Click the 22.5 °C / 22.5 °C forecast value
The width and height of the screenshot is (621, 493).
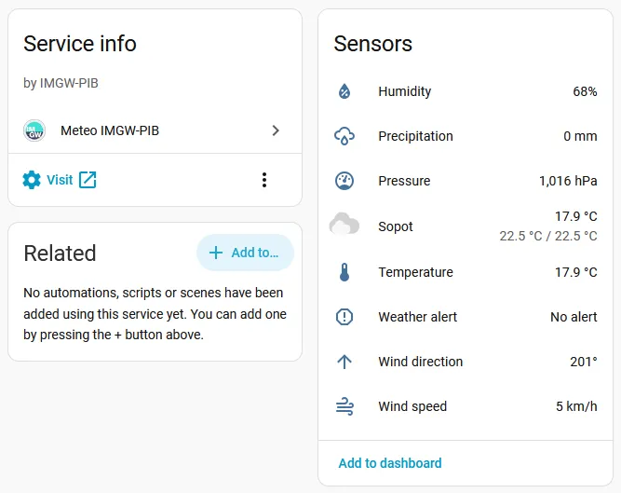point(547,236)
